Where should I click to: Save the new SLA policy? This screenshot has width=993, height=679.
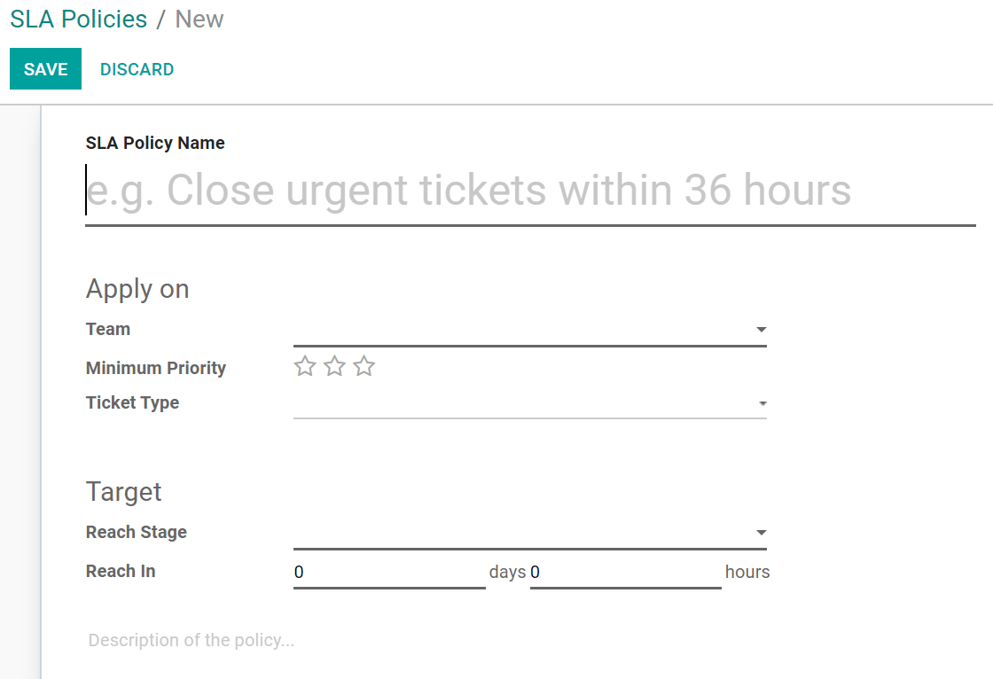(45, 69)
